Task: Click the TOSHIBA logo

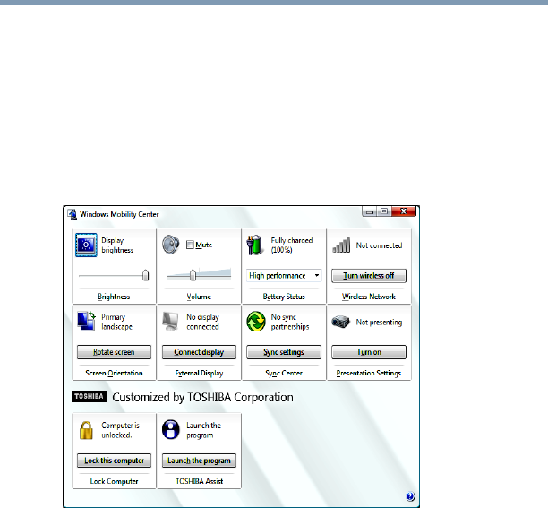Action: [x=89, y=397]
